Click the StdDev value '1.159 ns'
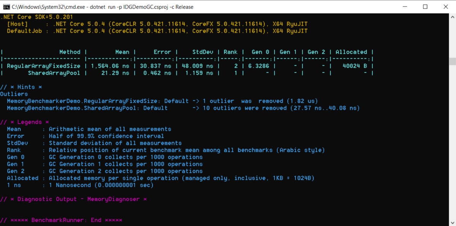This screenshot has height=226, width=456. (199, 73)
